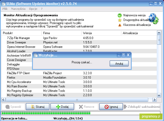Select the Mz Registry Backup row

click(79, 91)
